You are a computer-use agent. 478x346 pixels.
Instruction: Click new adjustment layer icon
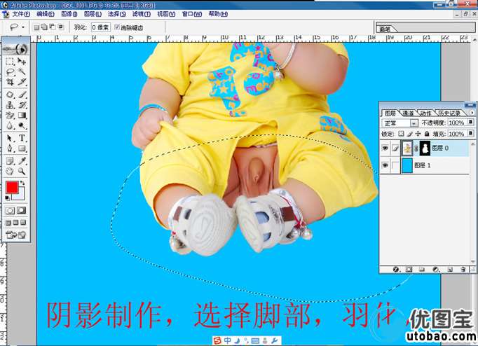coord(436,269)
